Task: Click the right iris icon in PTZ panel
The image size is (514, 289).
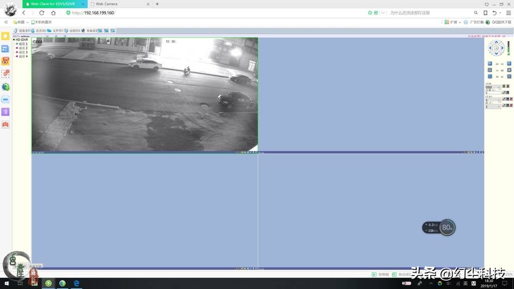Action: 509,76
